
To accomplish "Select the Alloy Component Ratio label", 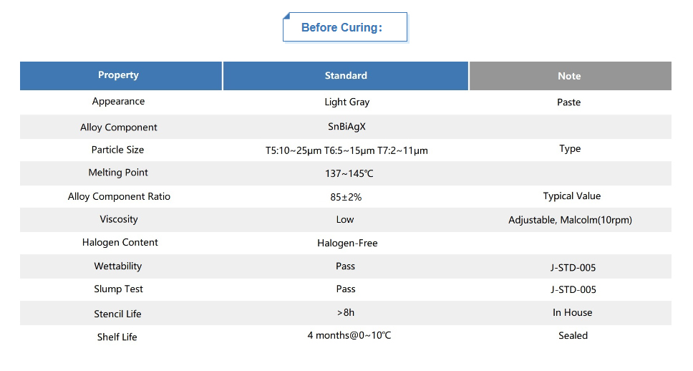I will coord(119,197).
